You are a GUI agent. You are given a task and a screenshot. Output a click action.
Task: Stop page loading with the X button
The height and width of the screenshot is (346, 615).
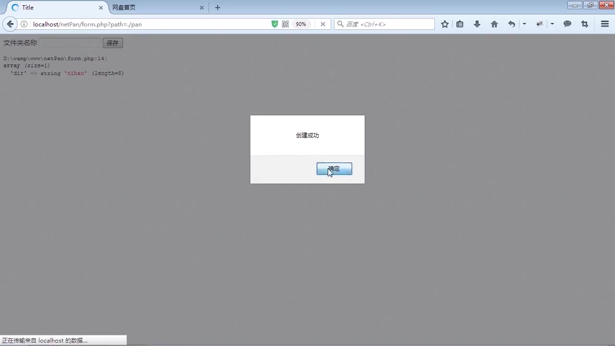[323, 24]
